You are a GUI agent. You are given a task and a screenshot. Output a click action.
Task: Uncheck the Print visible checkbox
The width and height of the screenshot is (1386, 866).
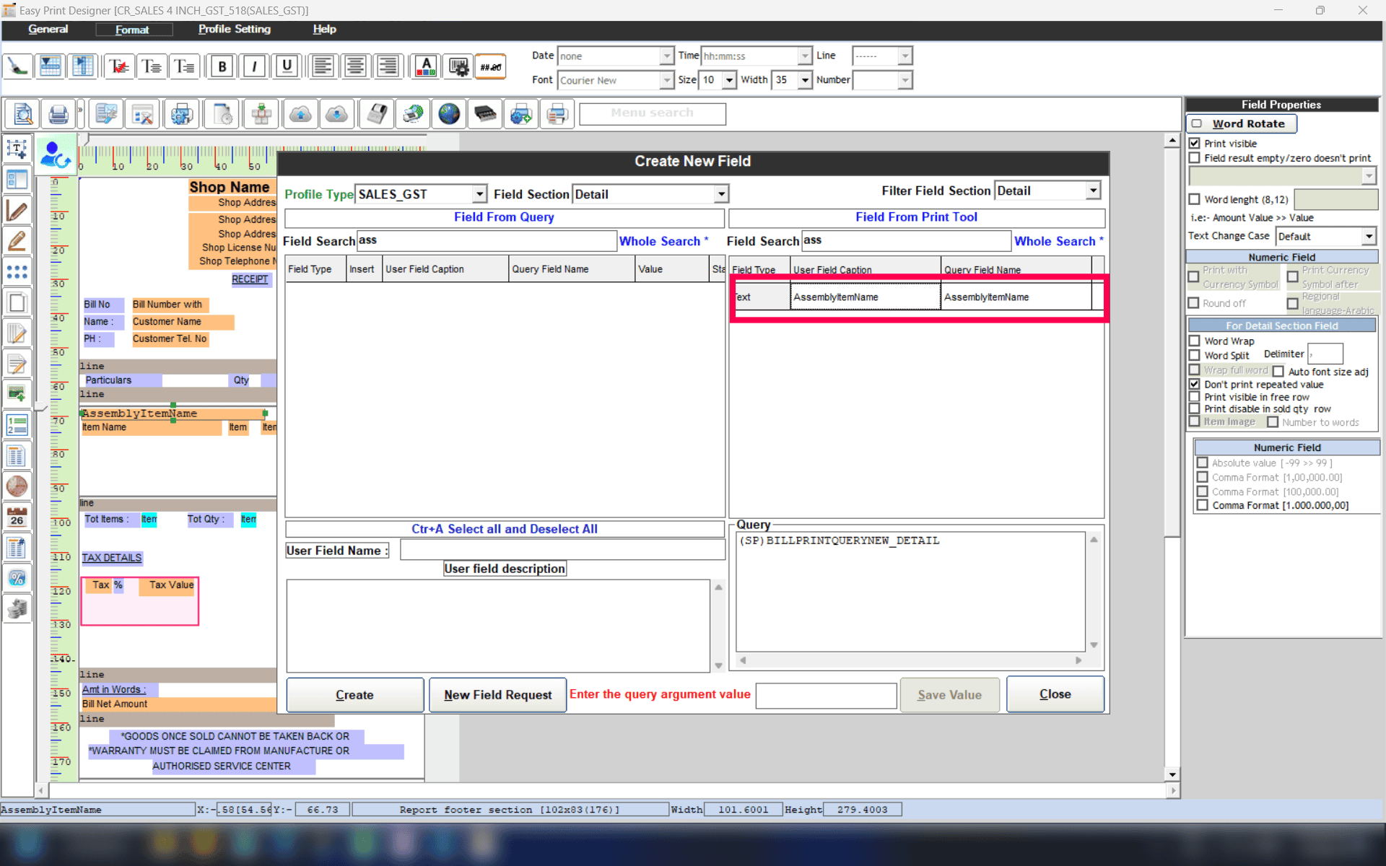coord(1195,144)
